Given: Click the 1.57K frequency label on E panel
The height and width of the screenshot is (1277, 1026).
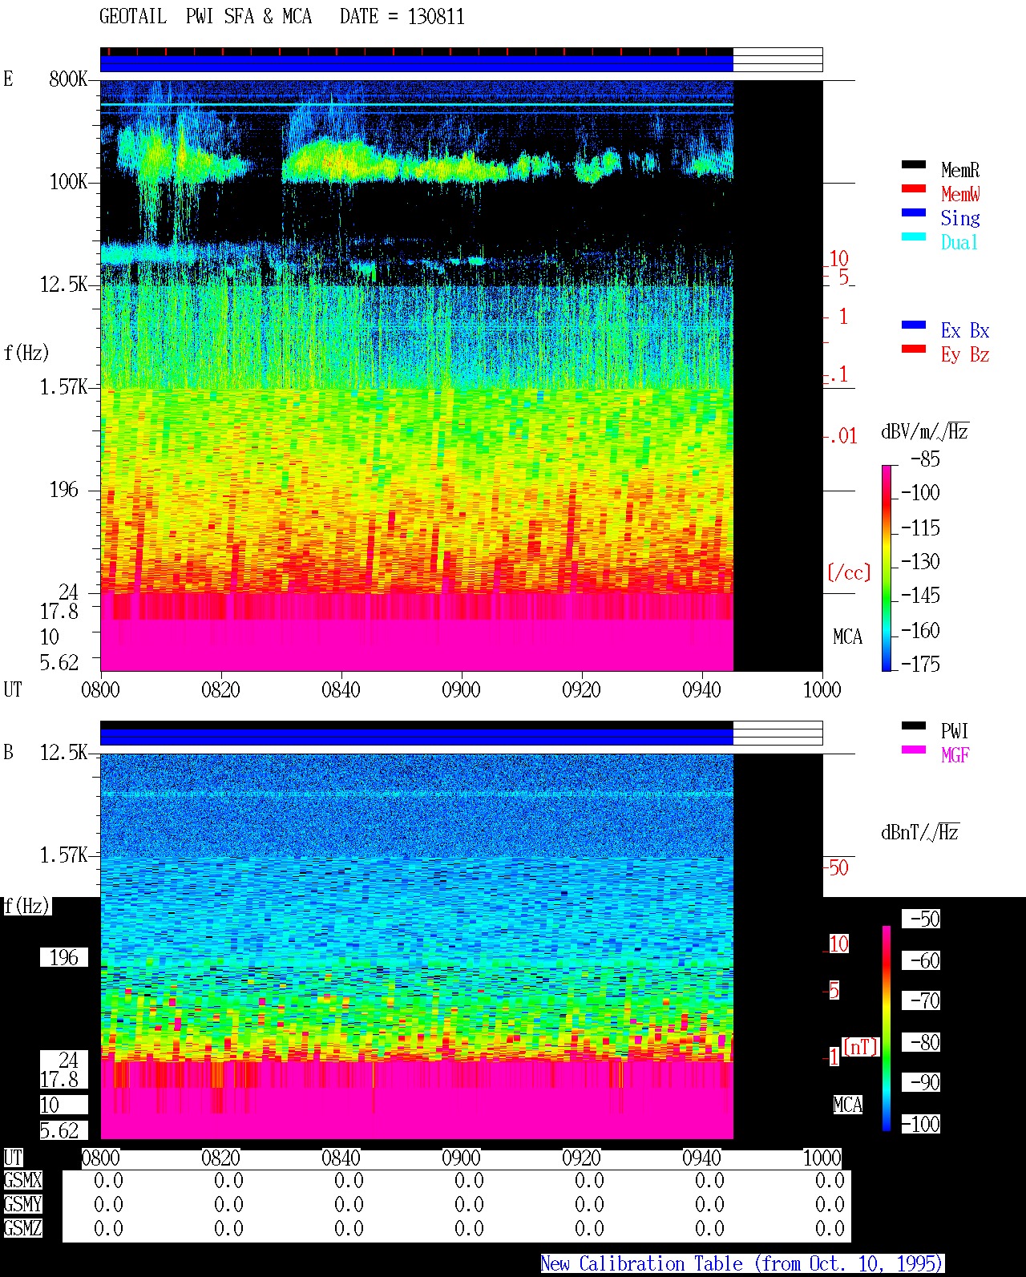Looking at the screenshot, I should (x=63, y=386).
